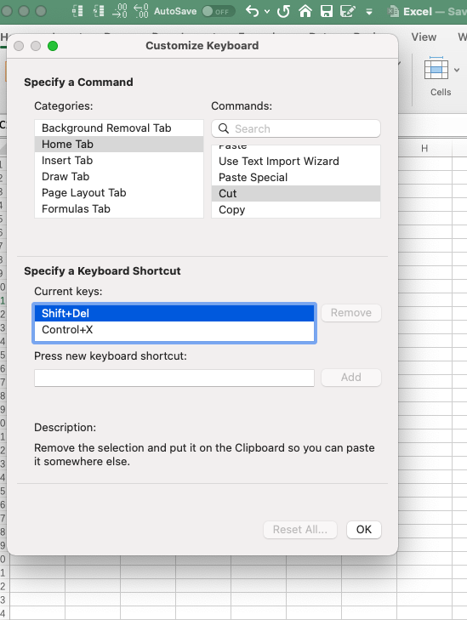The width and height of the screenshot is (467, 620).
Task: Click the Decrease Decimal icon
Action: coord(140,11)
